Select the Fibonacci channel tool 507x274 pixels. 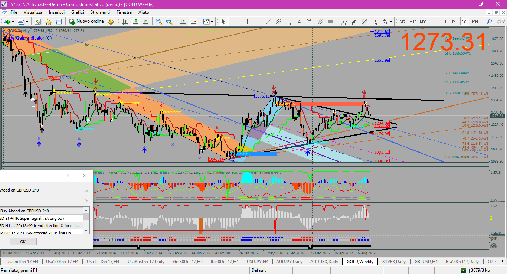coord(364,22)
